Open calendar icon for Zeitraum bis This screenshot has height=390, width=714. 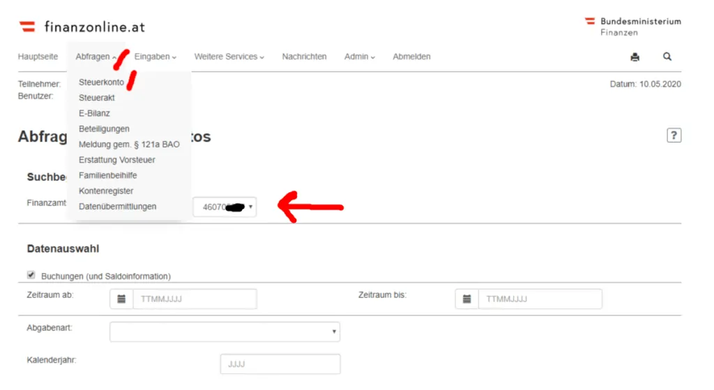(x=466, y=299)
